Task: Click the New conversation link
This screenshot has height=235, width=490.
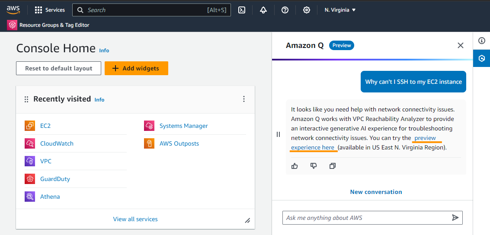Action: 376,192
